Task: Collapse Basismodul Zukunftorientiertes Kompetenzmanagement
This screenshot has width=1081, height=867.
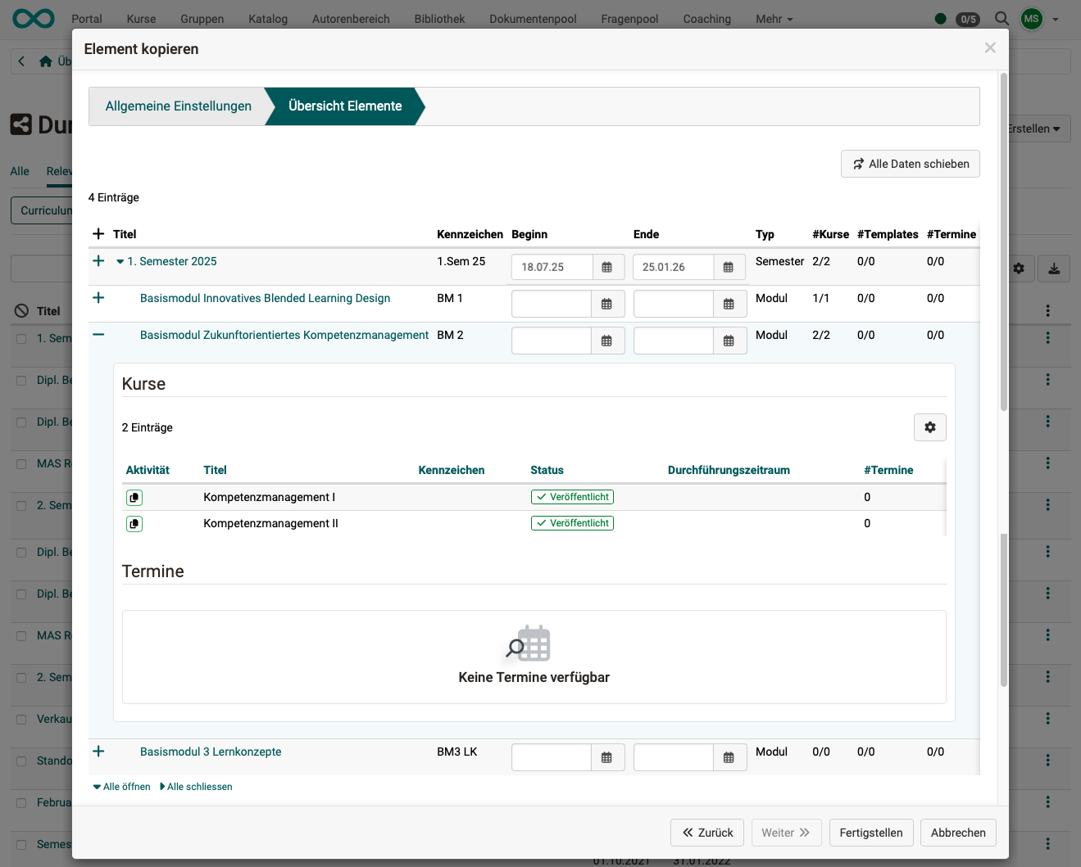Action: pyautogui.click(x=98, y=334)
